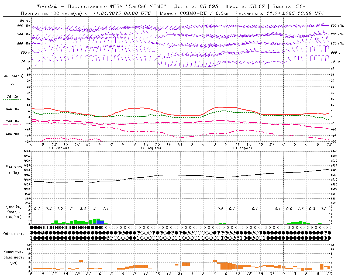Click the model name 'COSMO-RU / 6.6км'
The width and height of the screenshot is (345, 276).
[204, 13]
